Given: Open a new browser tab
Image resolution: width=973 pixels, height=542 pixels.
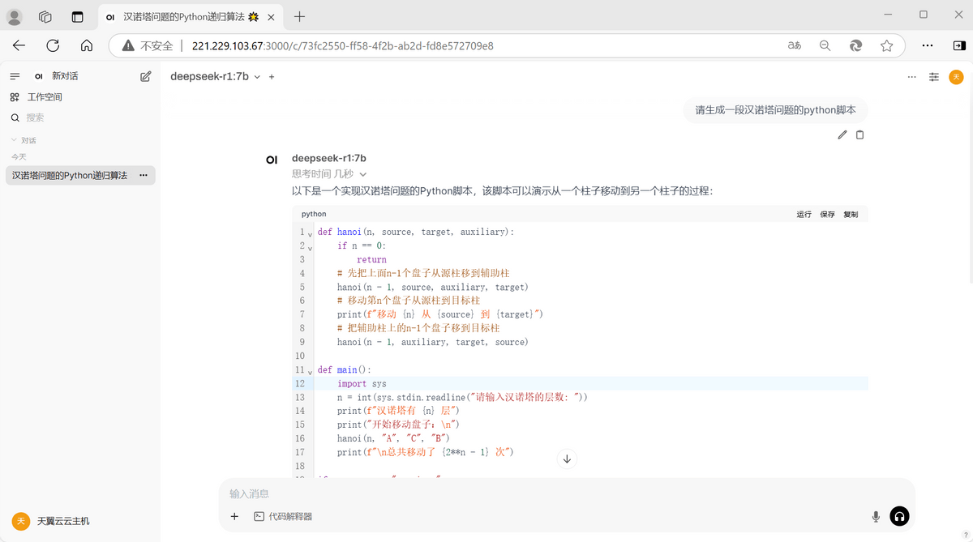Looking at the screenshot, I should pos(299,16).
